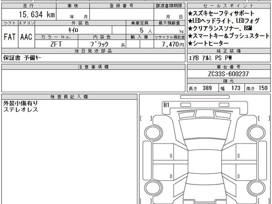Select the "諸元" header
Screen dimensions: 272x204
229,81
